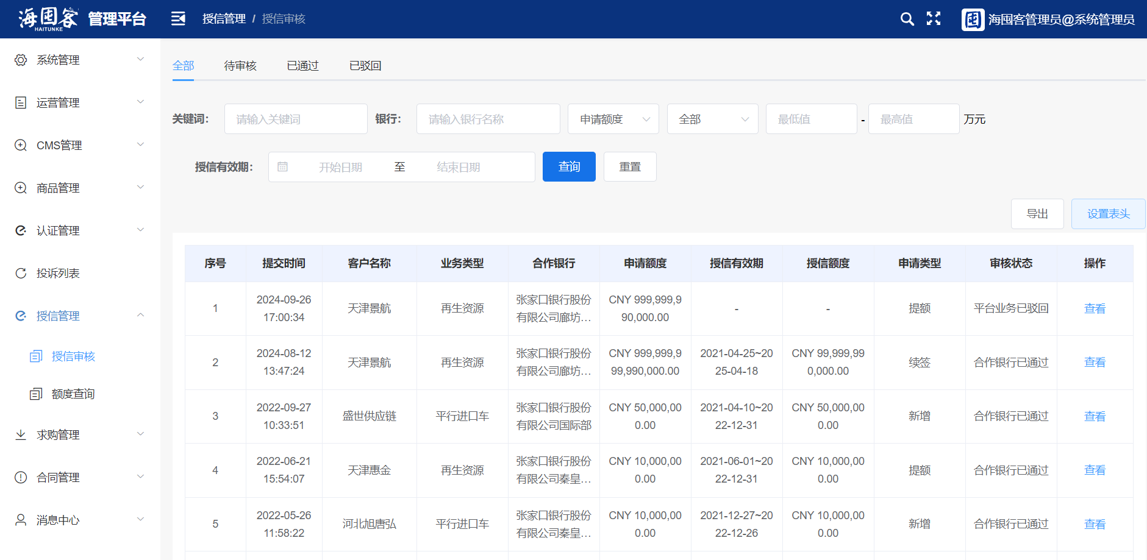Click the user avatar icon in header

(x=973, y=19)
